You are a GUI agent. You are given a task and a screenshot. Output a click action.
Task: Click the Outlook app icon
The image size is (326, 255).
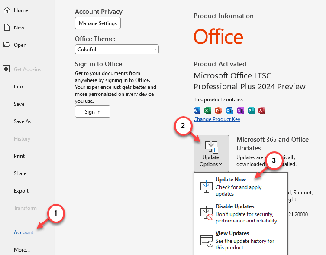pyautogui.click(x=229, y=111)
